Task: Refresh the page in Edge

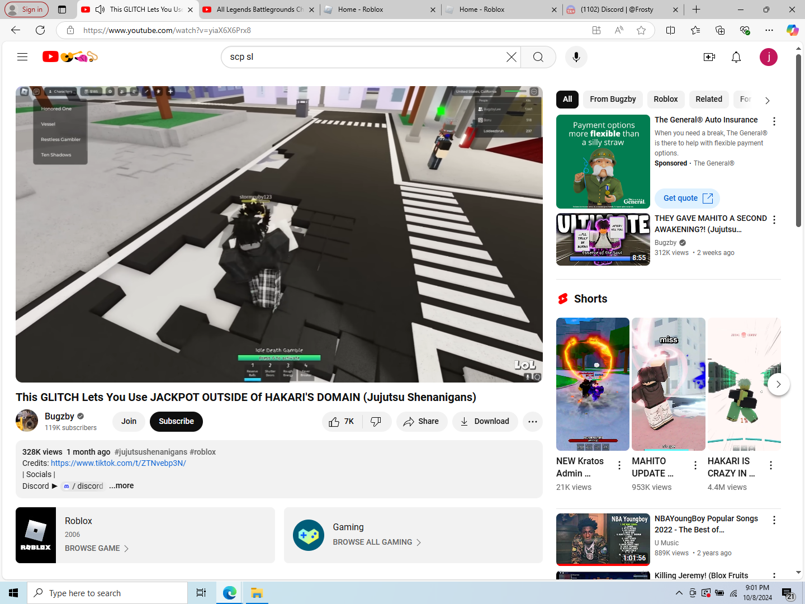Action: 40,30
